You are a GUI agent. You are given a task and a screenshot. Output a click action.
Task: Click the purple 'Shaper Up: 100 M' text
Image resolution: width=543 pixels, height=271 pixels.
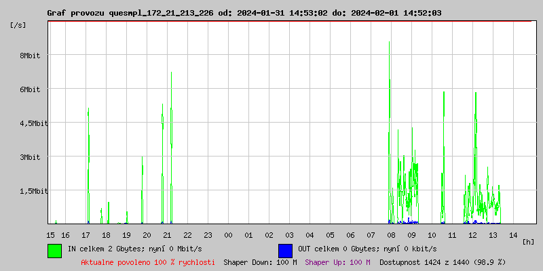coord(337,262)
